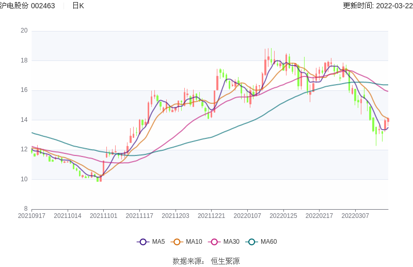413x267 pixels.
Task: Click the 20211101 x-axis date label
Action: pos(103,216)
